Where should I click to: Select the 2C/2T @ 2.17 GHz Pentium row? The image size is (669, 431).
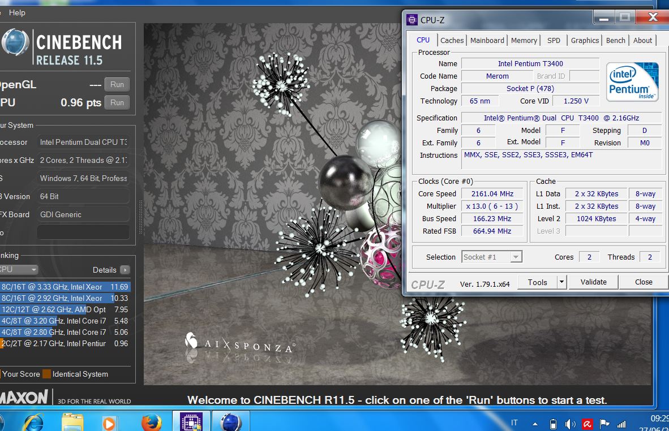click(65, 343)
